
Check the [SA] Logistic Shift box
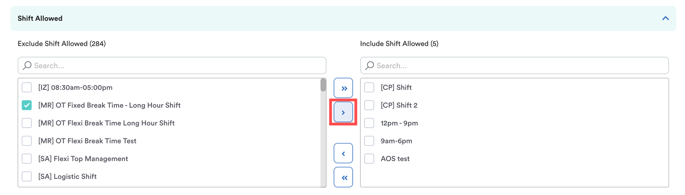27,177
